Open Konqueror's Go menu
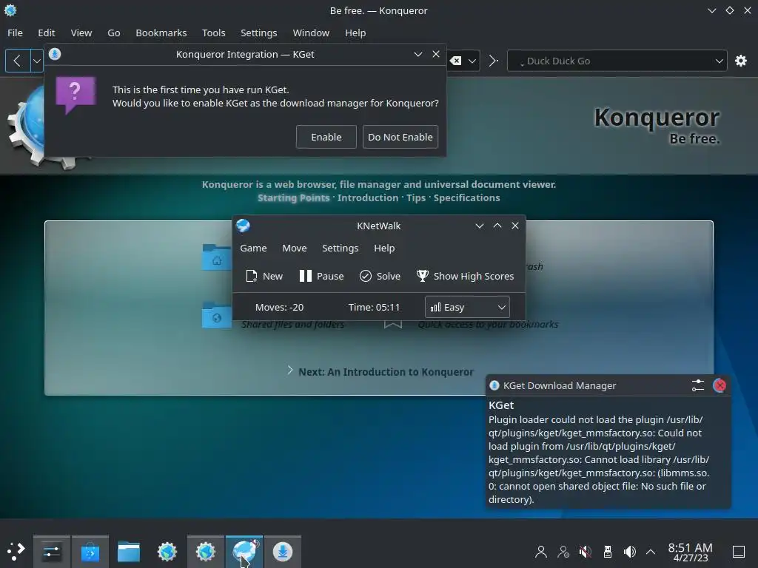 [x=113, y=33]
